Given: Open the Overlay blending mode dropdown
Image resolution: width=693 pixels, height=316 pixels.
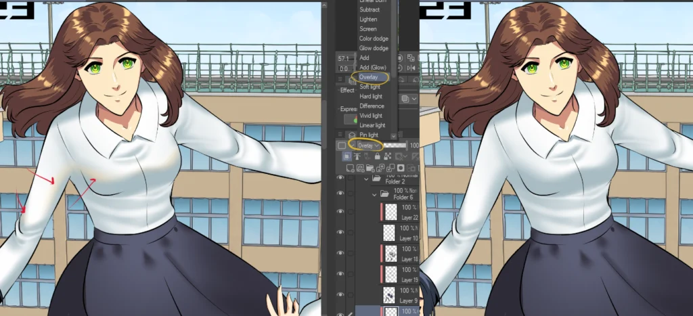Looking at the screenshot, I should tap(369, 145).
